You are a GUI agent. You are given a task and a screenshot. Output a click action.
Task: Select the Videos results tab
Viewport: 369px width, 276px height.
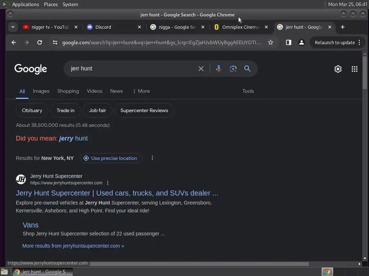click(94, 91)
